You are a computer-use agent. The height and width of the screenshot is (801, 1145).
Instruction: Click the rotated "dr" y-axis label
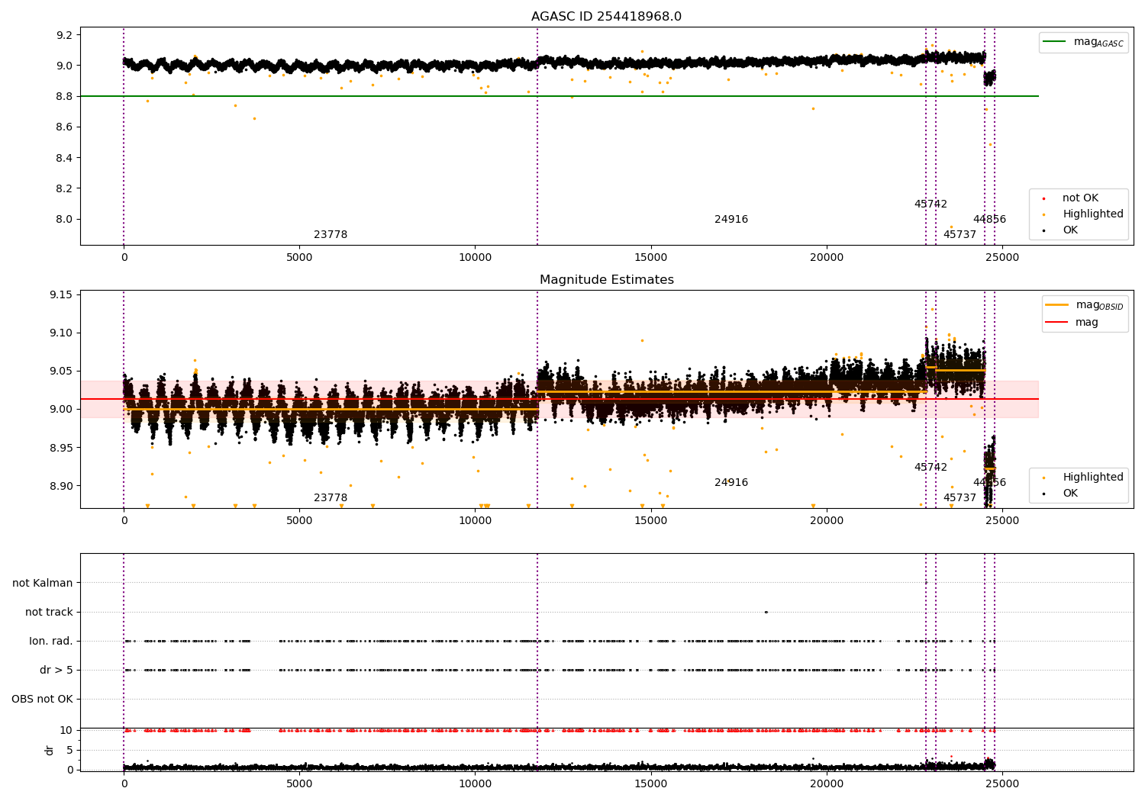tap(50, 750)
